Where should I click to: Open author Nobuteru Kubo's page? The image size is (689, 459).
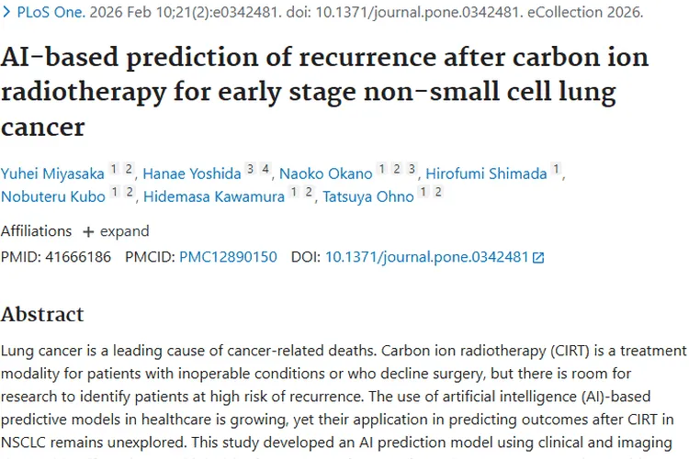(x=53, y=196)
